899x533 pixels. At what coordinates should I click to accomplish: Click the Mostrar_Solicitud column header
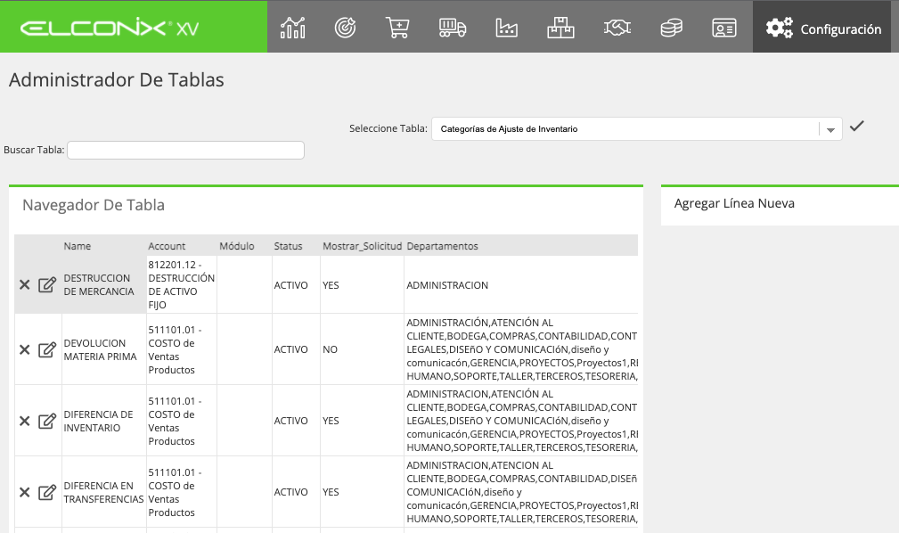pos(363,246)
